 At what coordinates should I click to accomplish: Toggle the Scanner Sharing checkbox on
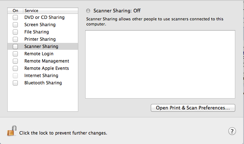coord(15,47)
